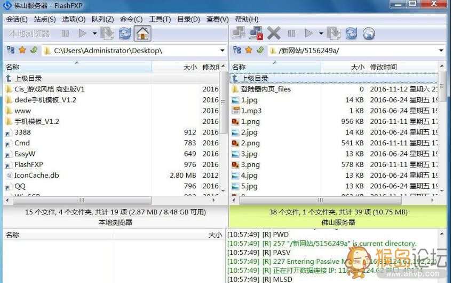Expand the remote path dropdown /新网站/5156249a/
The height and width of the screenshot is (283, 453).
point(441,51)
